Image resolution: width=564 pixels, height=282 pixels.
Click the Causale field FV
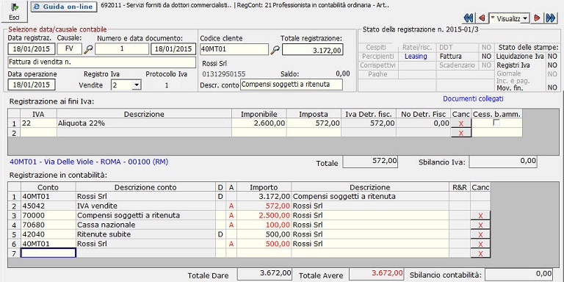pyautogui.click(x=70, y=49)
